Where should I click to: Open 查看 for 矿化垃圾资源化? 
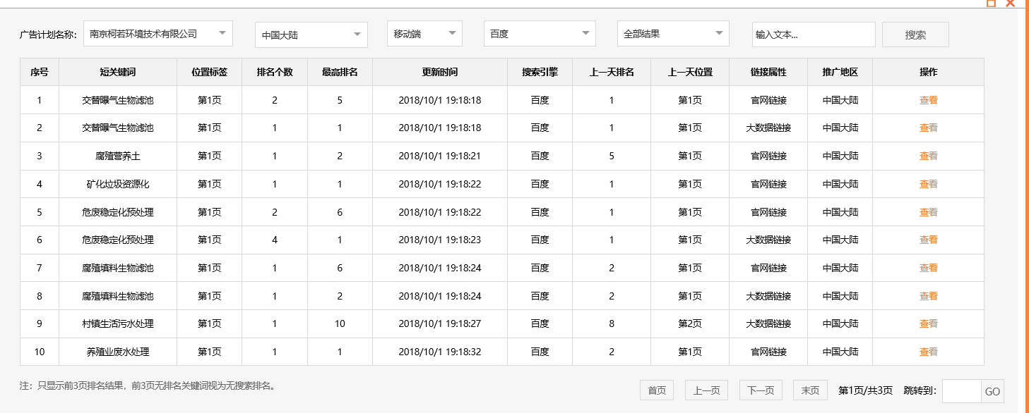point(927,184)
